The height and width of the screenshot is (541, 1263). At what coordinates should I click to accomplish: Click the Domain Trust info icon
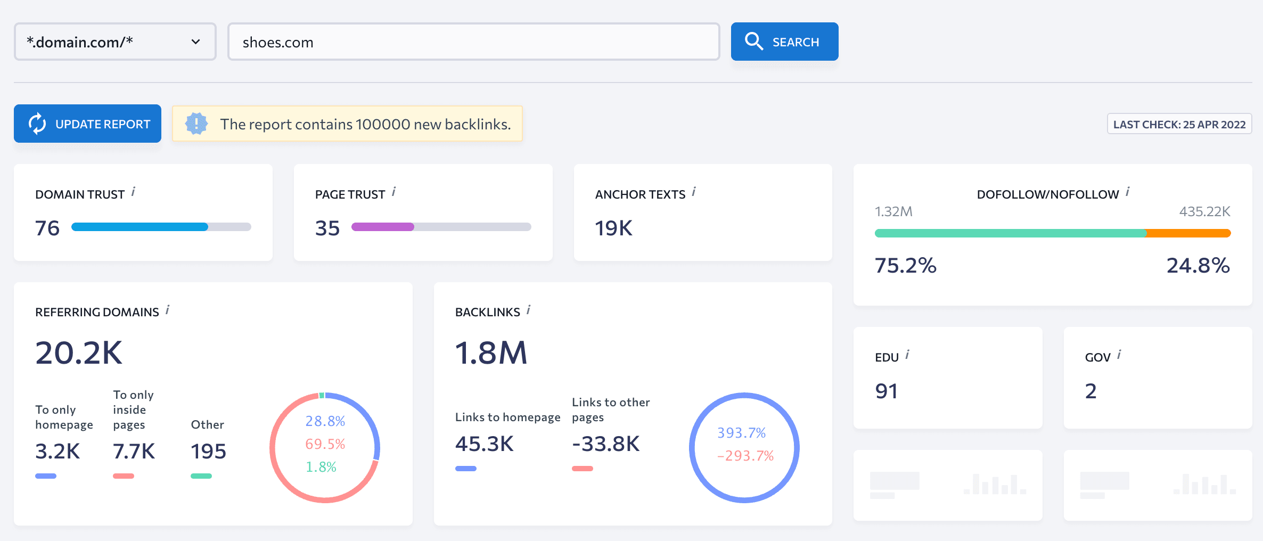tap(133, 192)
